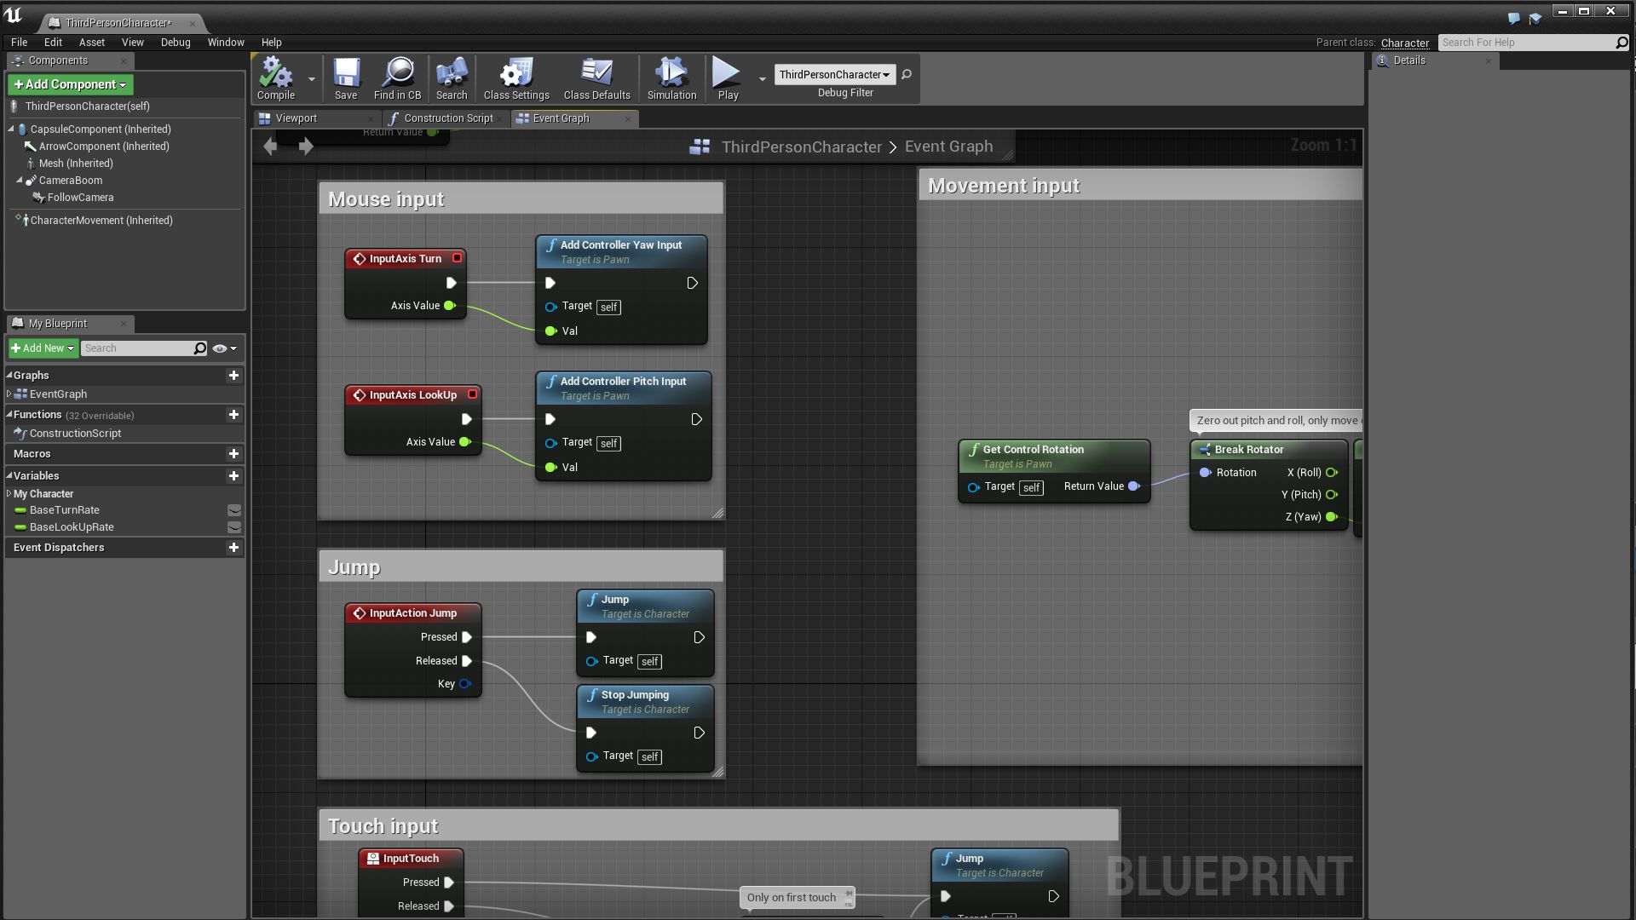
Task: Open the Blueprint Search tool
Action: point(451,78)
